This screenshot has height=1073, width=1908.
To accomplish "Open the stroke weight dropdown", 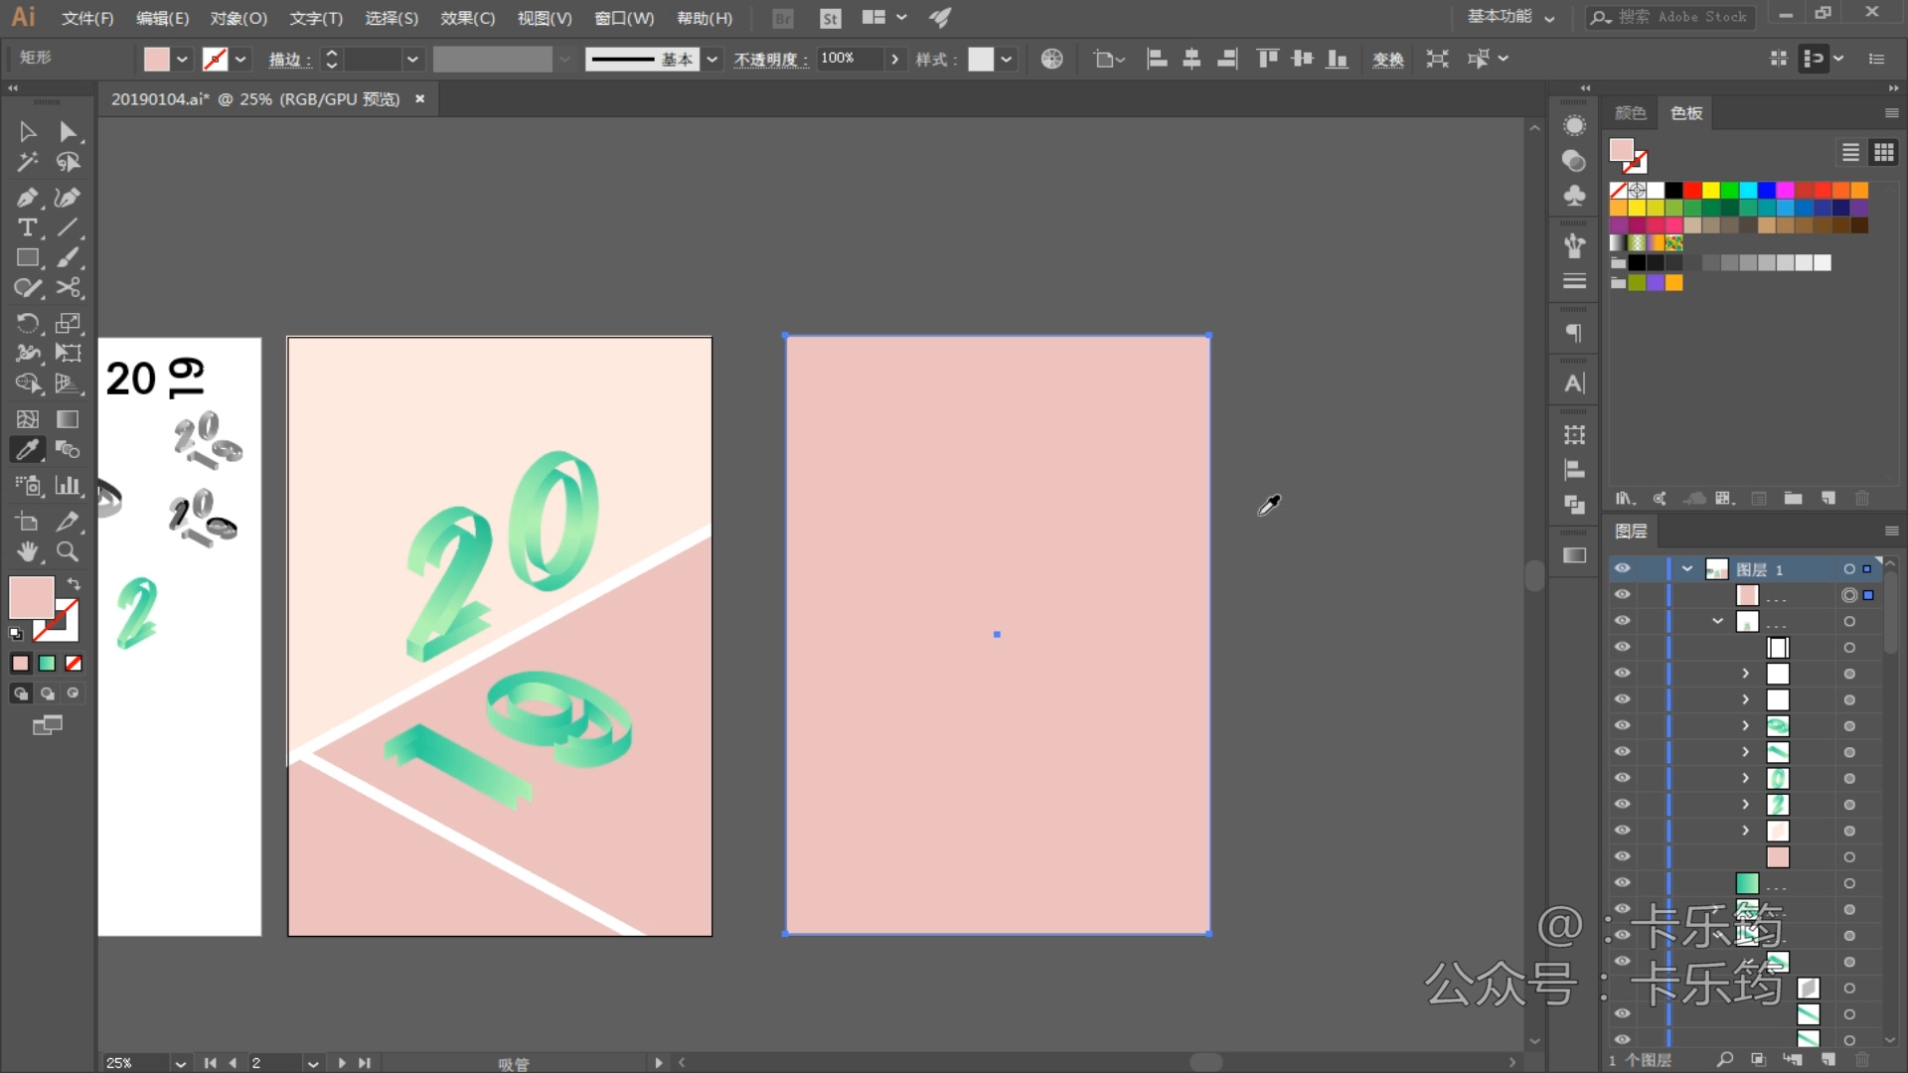I will tap(412, 60).
